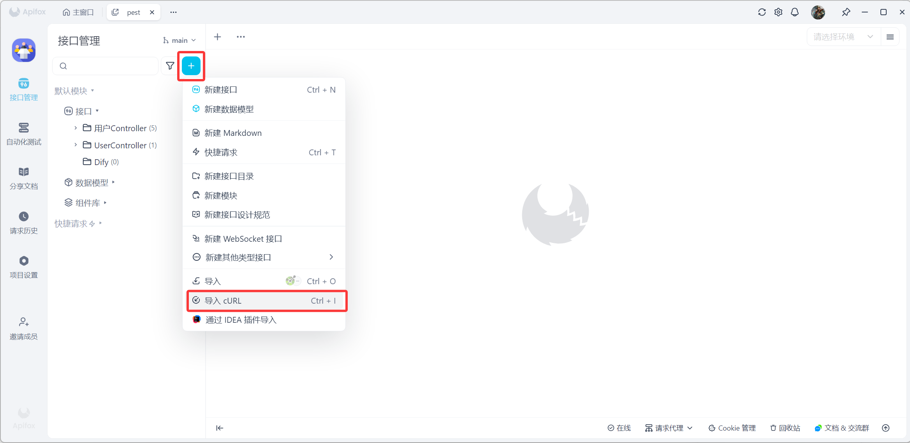Open the 请选择环境 environment dropdown
910x443 pixels.
pos(843,37)
